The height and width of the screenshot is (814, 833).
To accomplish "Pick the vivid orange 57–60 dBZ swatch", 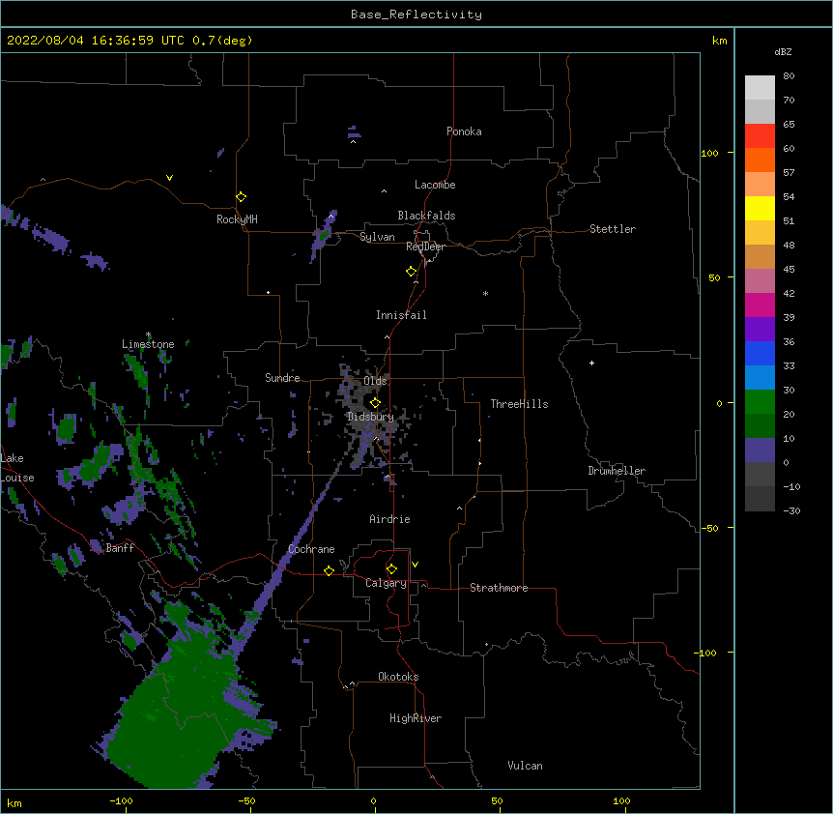I will pos(760,160).
